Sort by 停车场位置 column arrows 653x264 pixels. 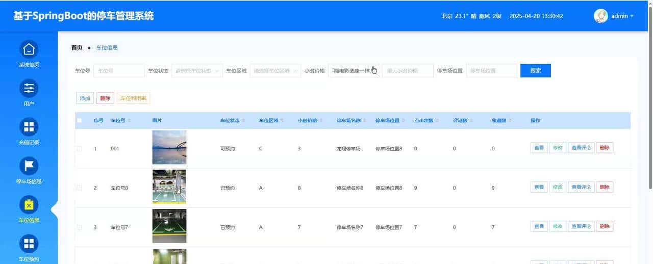[x=404, y=121]
